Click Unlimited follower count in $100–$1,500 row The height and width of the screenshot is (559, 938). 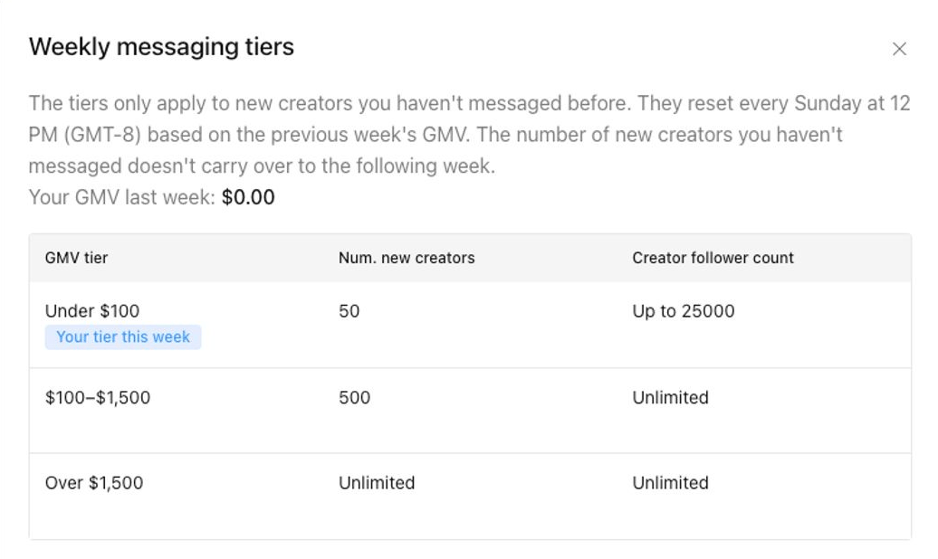click(x=670, y=397)
